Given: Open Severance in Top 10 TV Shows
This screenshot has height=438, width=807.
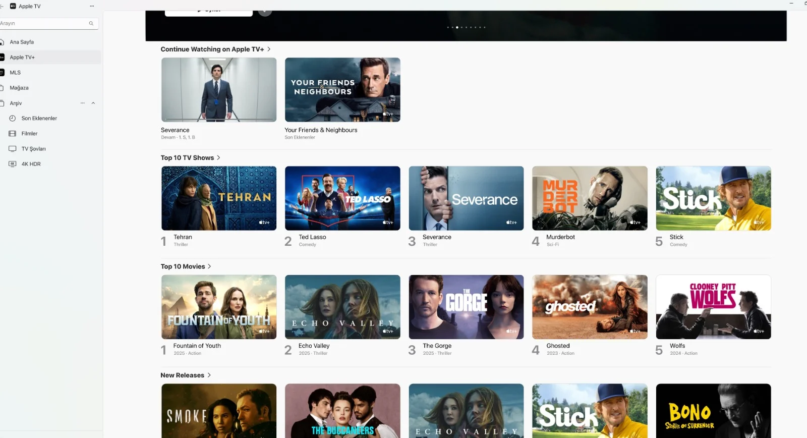Looking at the screenshot, I should 467,198.
